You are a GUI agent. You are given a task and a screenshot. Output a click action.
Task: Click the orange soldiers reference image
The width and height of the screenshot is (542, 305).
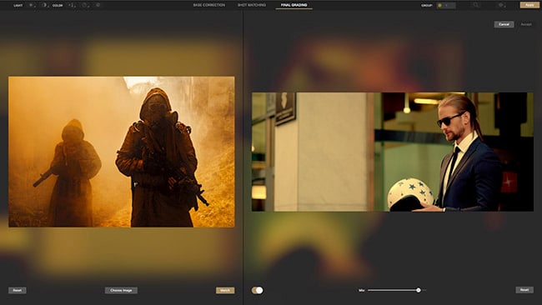(x=122, y=152)
